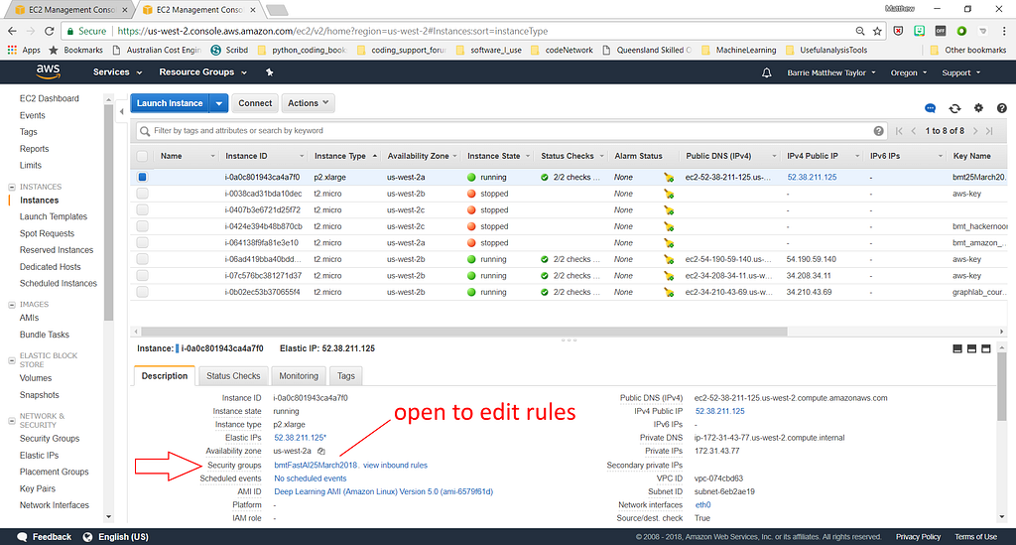Open Security Groups in sidebar
Viewport: 1016px width, 545px height.
[x=50, y=439]
